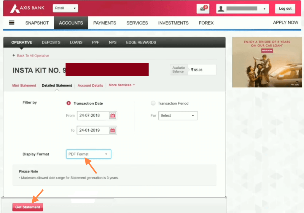Open the From date calendar picker
The image size is (304, 213).
click(112, 115)
